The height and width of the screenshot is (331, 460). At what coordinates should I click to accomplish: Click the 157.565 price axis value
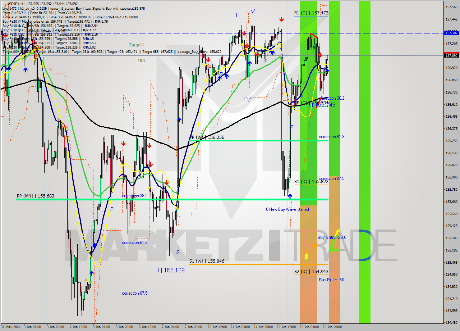451,7
